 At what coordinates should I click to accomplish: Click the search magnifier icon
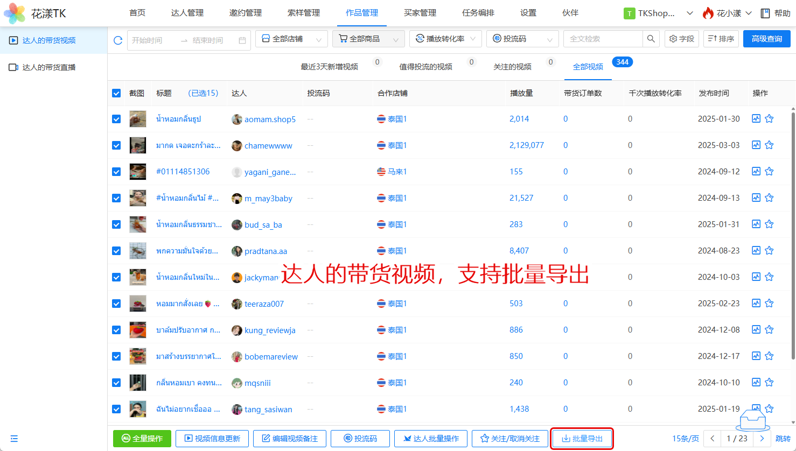pyautogui.click(x=651, y=39)
